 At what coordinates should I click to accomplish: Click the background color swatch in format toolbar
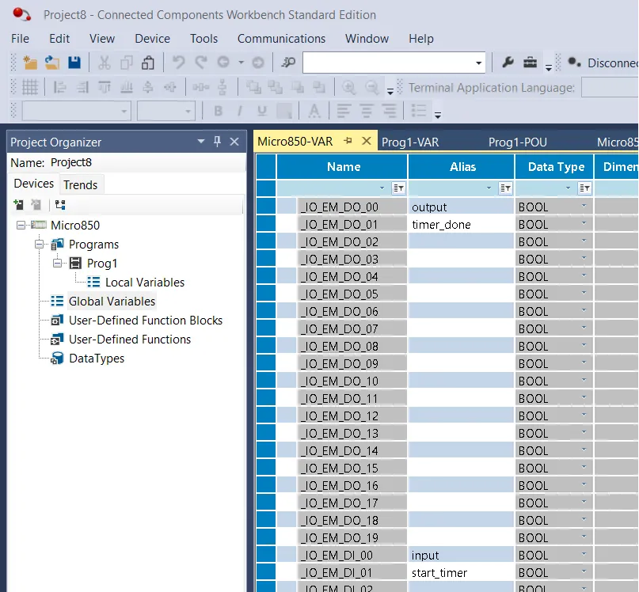coord(284,111)
